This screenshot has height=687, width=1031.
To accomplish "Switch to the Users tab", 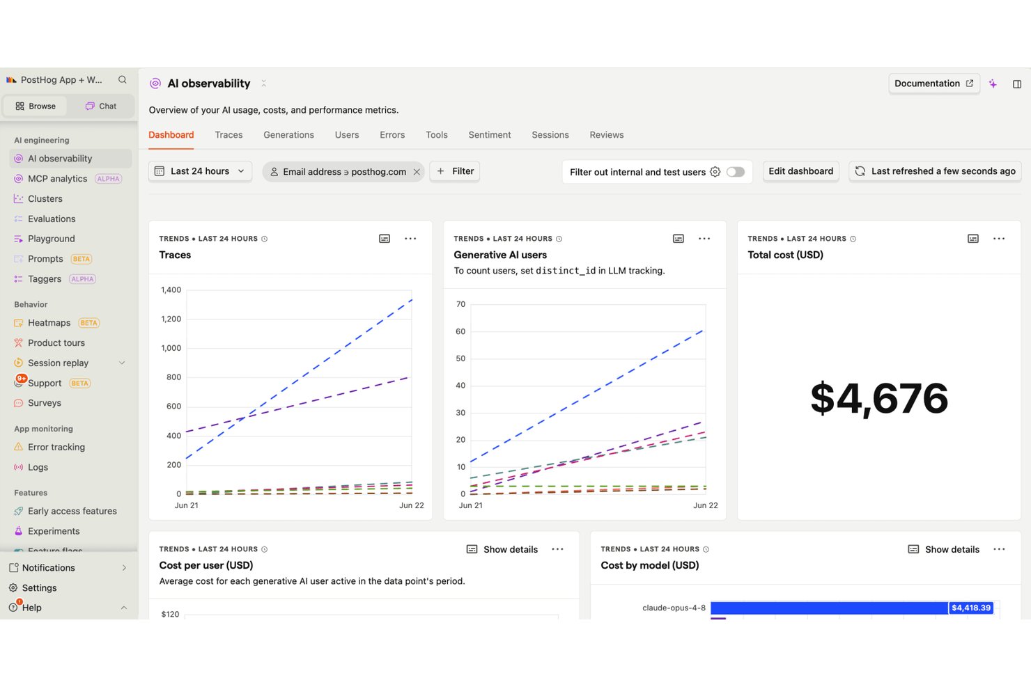I will [x=347, y=135].
